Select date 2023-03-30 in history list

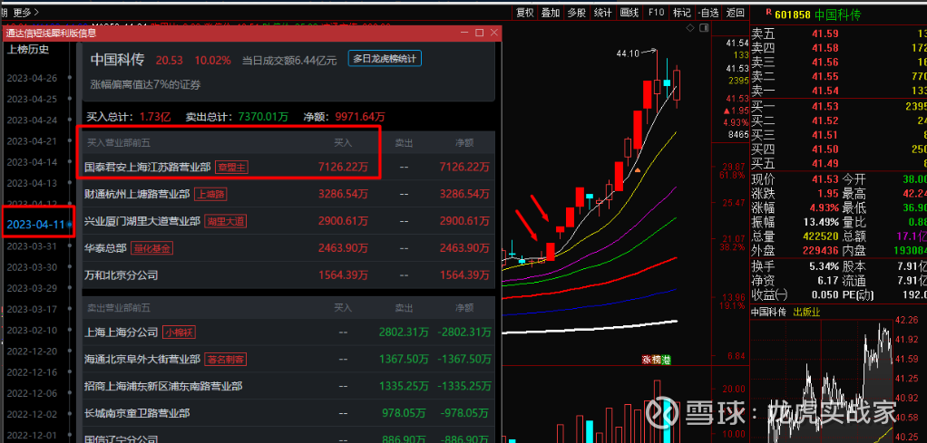[32, 267]
